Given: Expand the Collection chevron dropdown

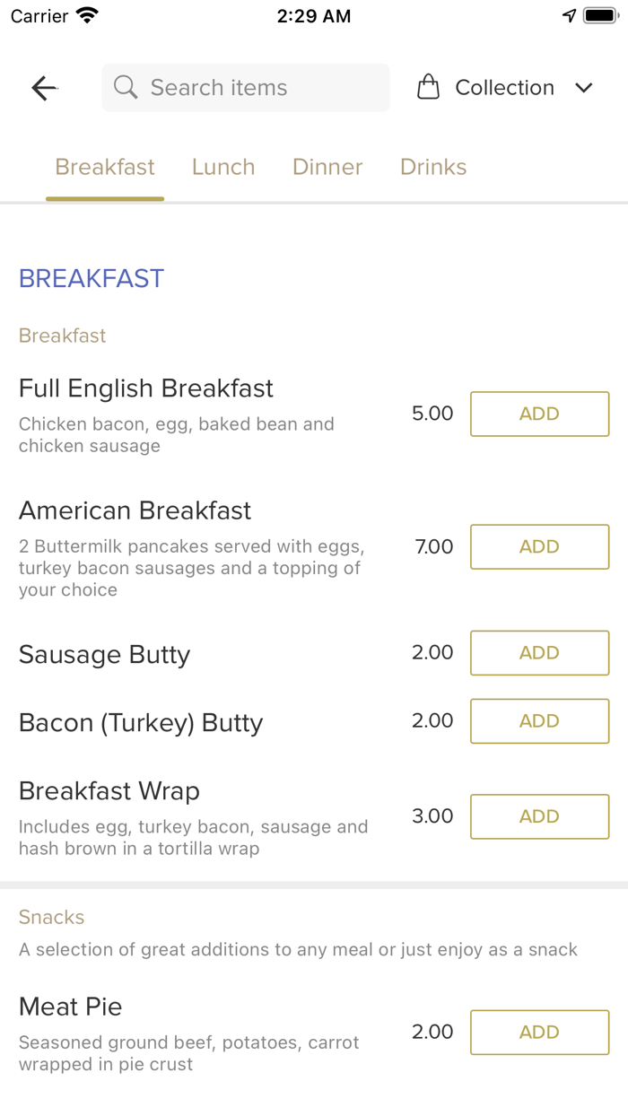Looking at the screenshot, I should click(x=584, y=88).
